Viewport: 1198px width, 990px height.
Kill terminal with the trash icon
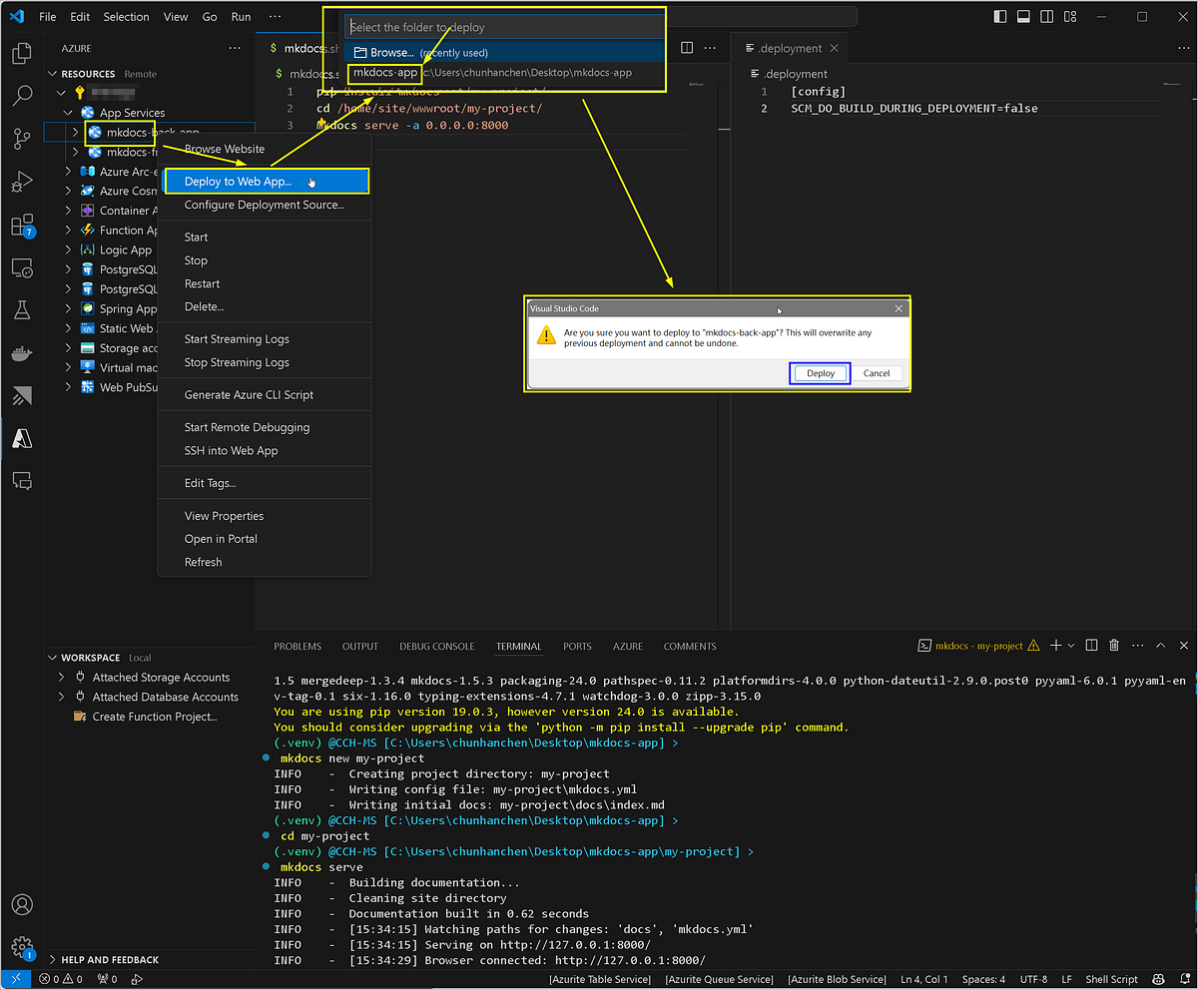[x=1114, y=646]
